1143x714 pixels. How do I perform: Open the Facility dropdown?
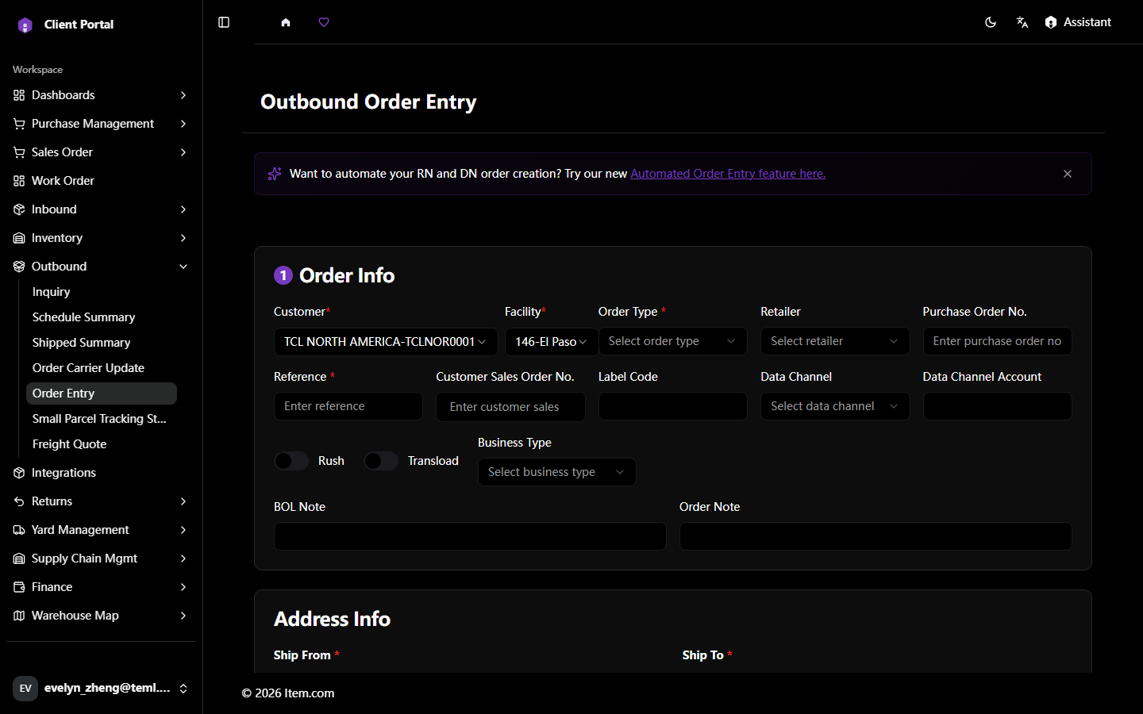[551, 342]
